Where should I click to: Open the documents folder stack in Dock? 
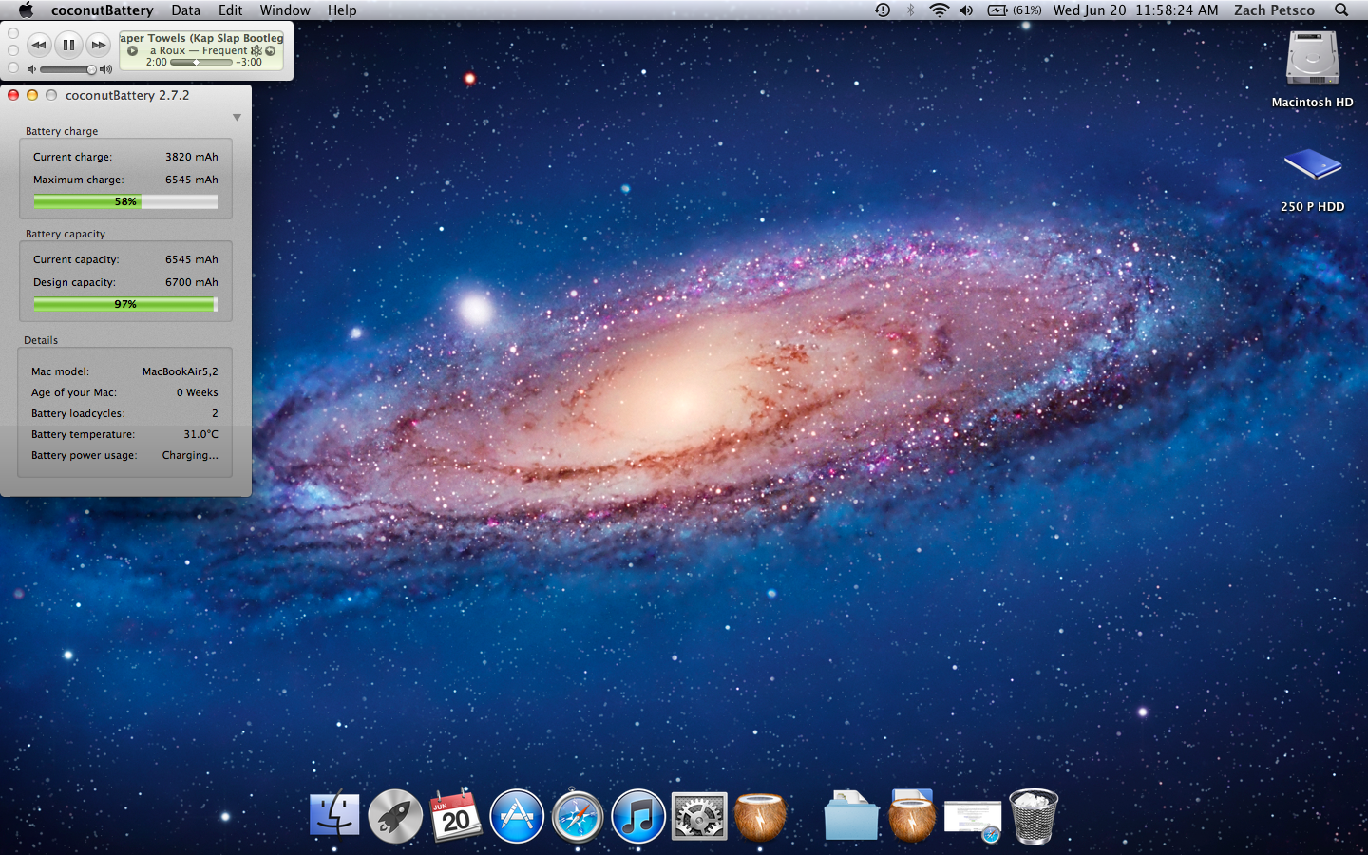[x=851, y=815]
